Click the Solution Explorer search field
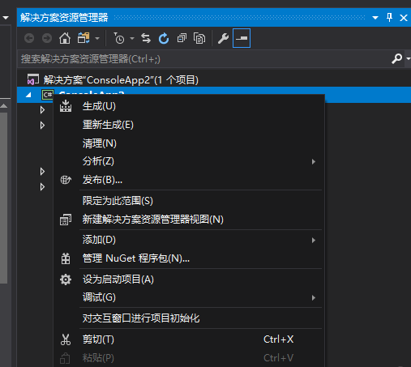Image resolution: width=411 pixels, height=367 pixels. click(x=204, y=59)
